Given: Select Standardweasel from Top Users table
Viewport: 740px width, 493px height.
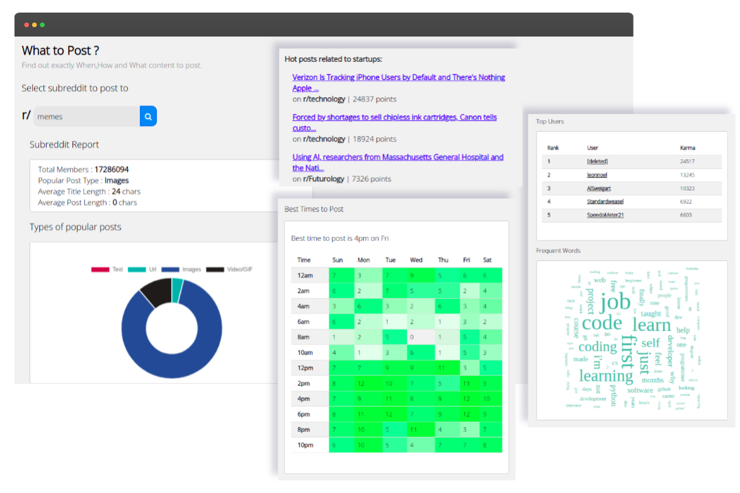Looking at the screenshot, I should point(605,201).
